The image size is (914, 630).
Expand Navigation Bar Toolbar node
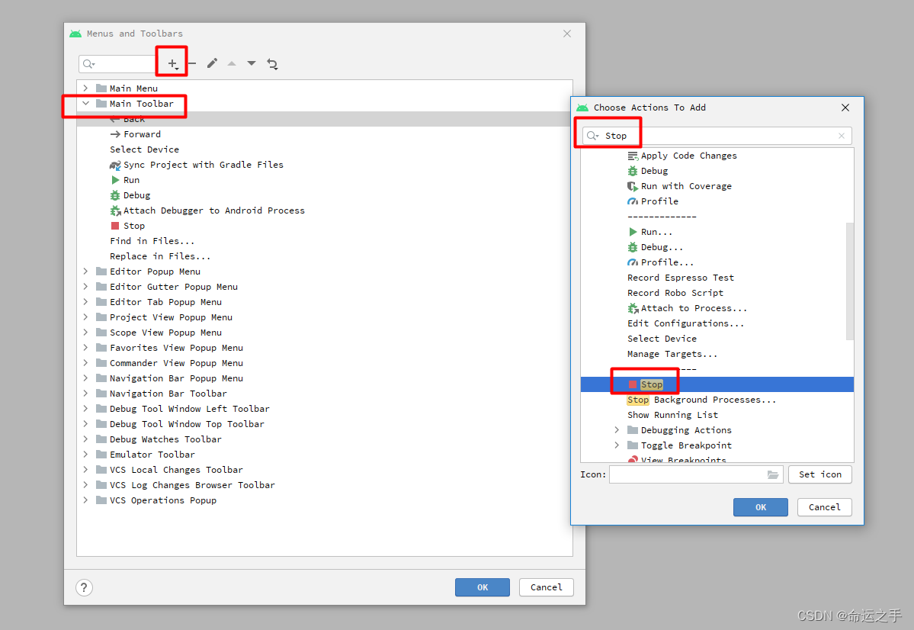point(85,393)
